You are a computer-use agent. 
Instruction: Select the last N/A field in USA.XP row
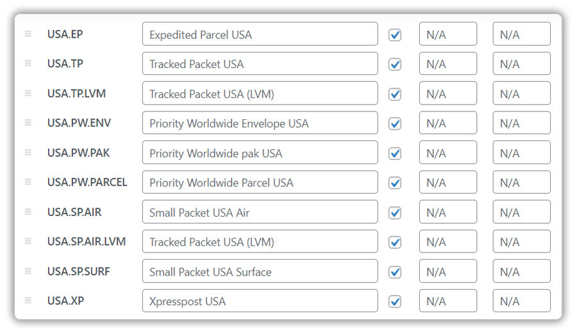[521, 301]
